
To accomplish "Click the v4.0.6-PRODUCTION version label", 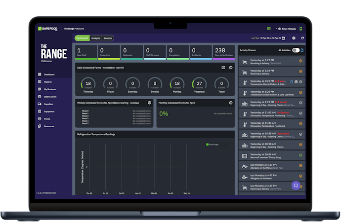I will [x=46, y=193].
